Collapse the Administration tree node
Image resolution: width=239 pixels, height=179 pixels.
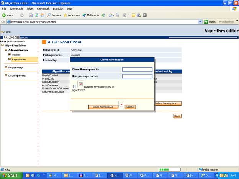6,50
